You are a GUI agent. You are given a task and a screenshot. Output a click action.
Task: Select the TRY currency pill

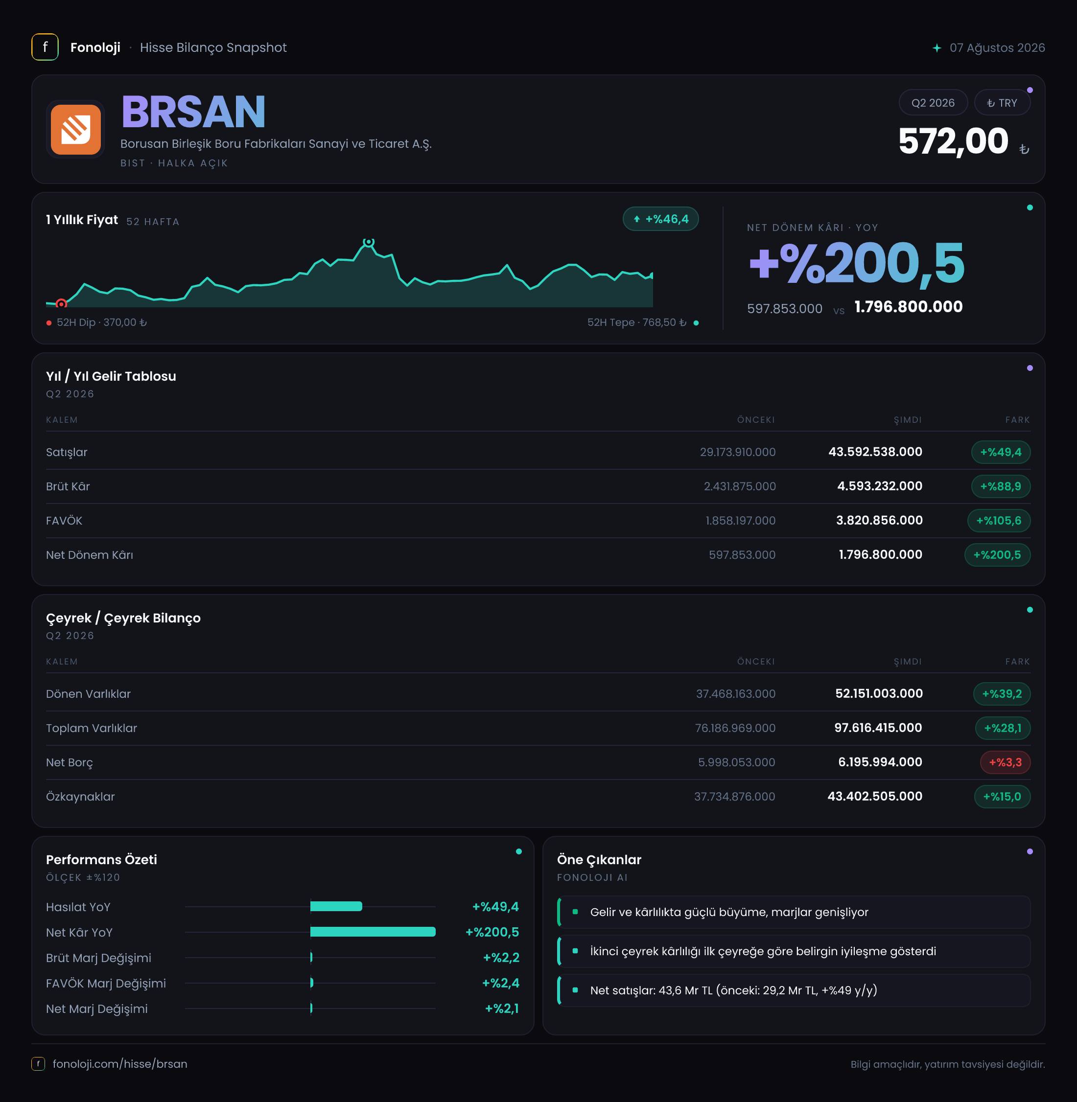[1002, 103]
